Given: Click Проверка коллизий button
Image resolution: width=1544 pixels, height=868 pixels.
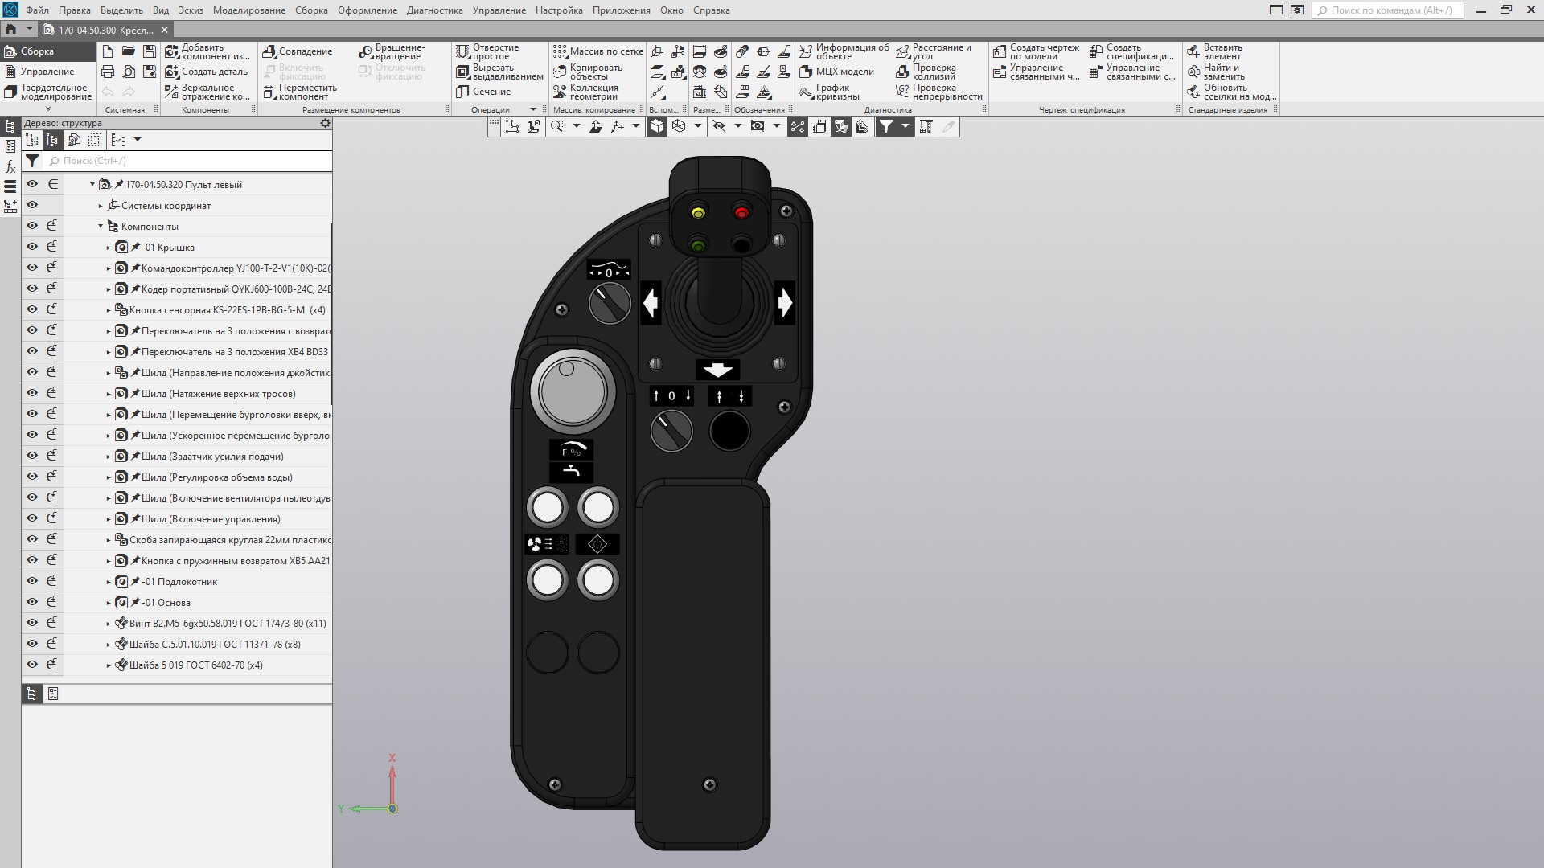Looking at the screenshot, I should [925, 72].
